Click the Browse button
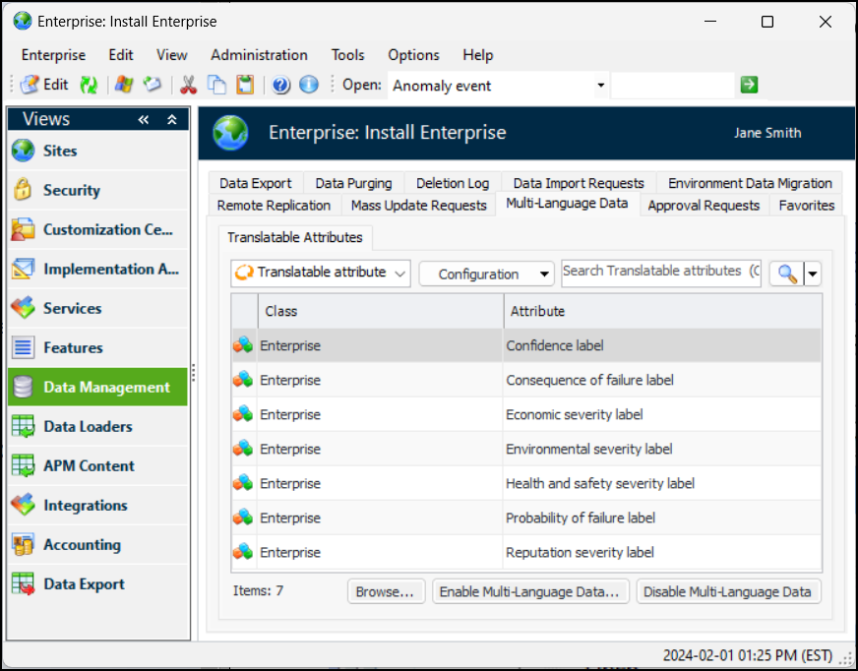 click(x=386, y=591)
